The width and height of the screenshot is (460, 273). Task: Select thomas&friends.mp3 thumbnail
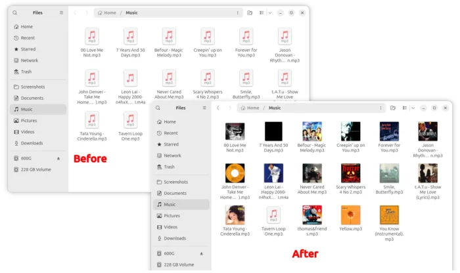click(312, 215)
